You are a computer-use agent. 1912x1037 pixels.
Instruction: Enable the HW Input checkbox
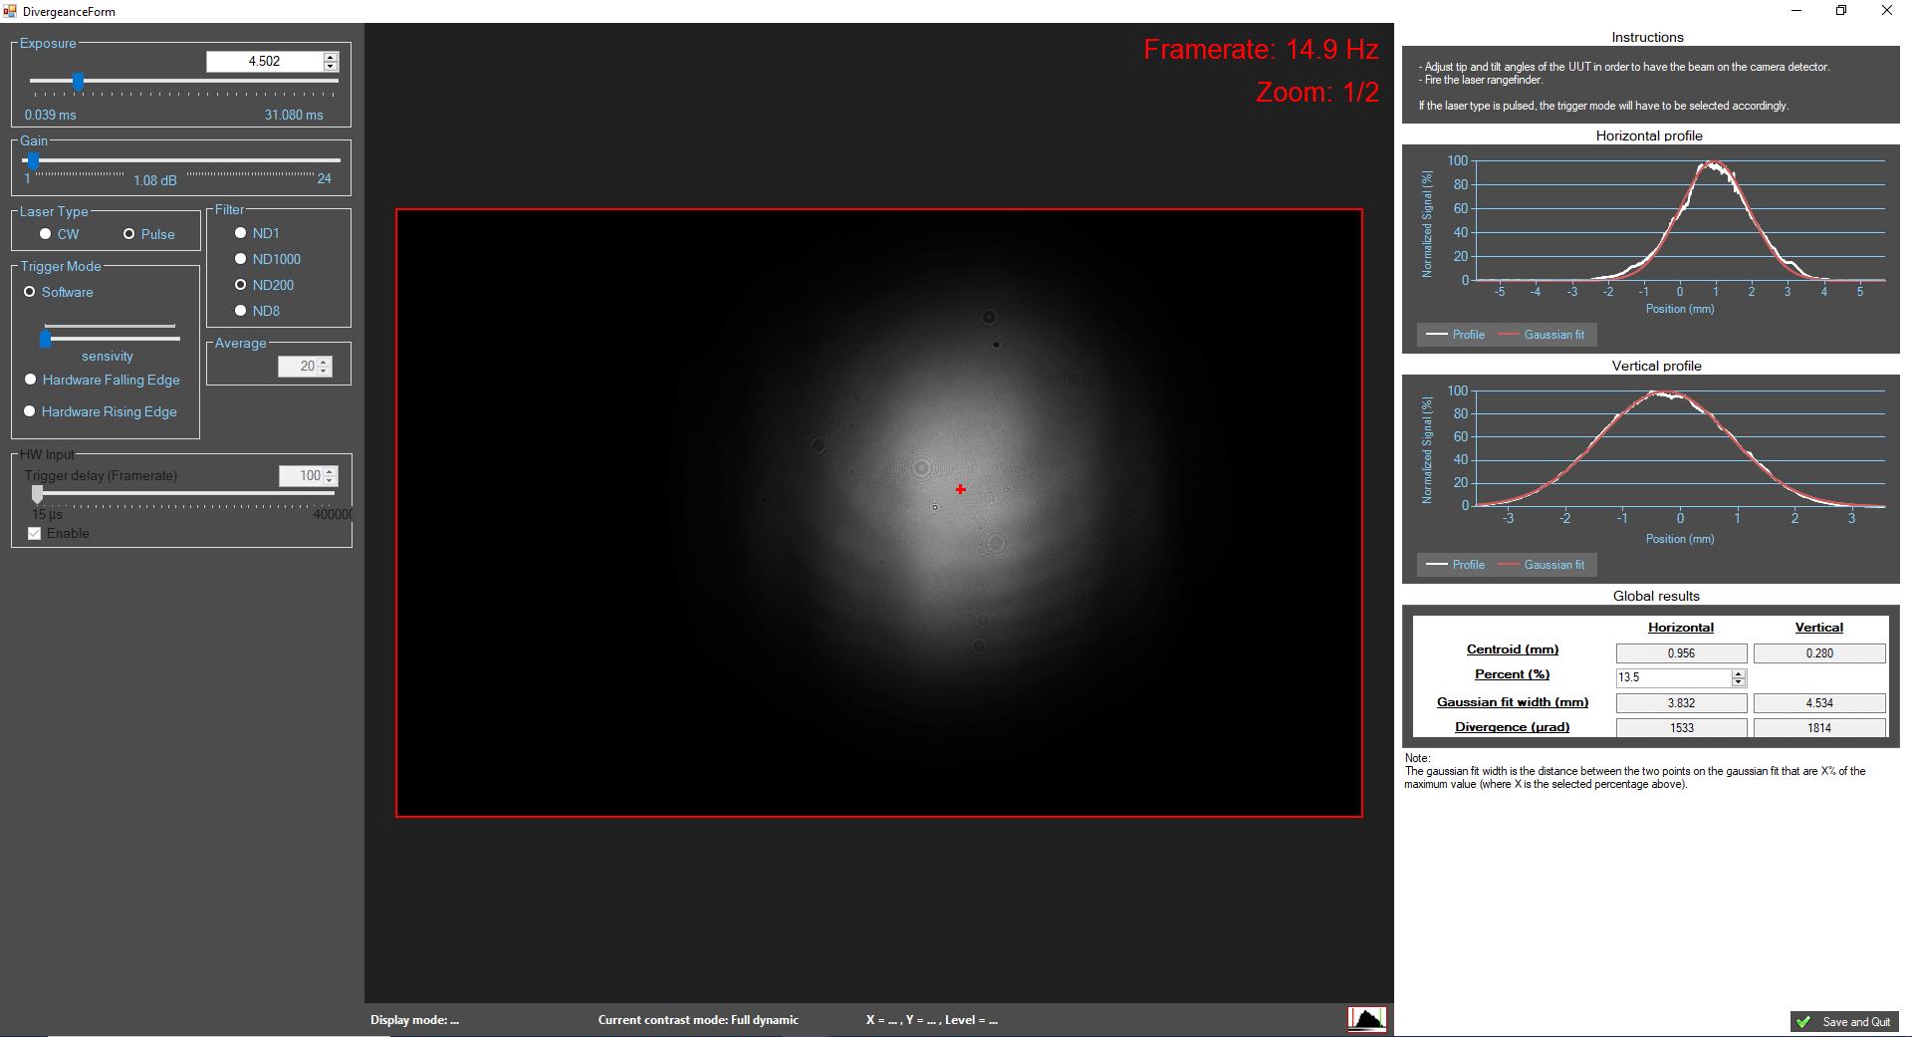click(x=34, y=533)
